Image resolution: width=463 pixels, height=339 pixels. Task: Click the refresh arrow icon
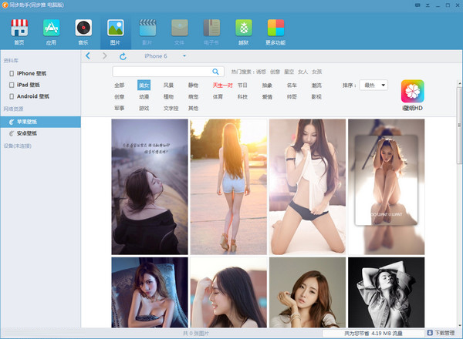pos(123,56)
